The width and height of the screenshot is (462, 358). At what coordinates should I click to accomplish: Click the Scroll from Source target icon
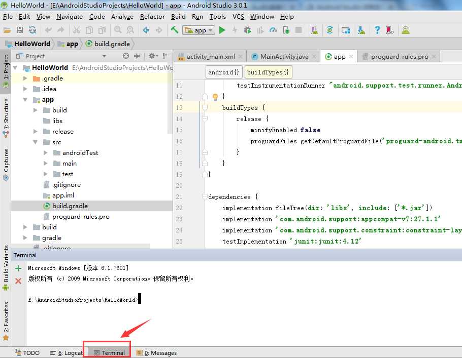126,56
